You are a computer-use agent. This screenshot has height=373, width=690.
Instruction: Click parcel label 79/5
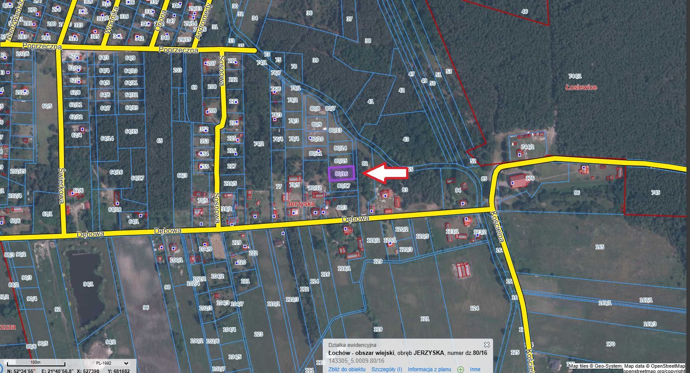294,185
